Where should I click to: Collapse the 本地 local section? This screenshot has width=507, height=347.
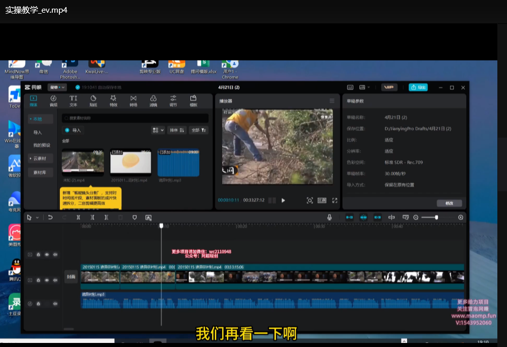click(40, 119)
